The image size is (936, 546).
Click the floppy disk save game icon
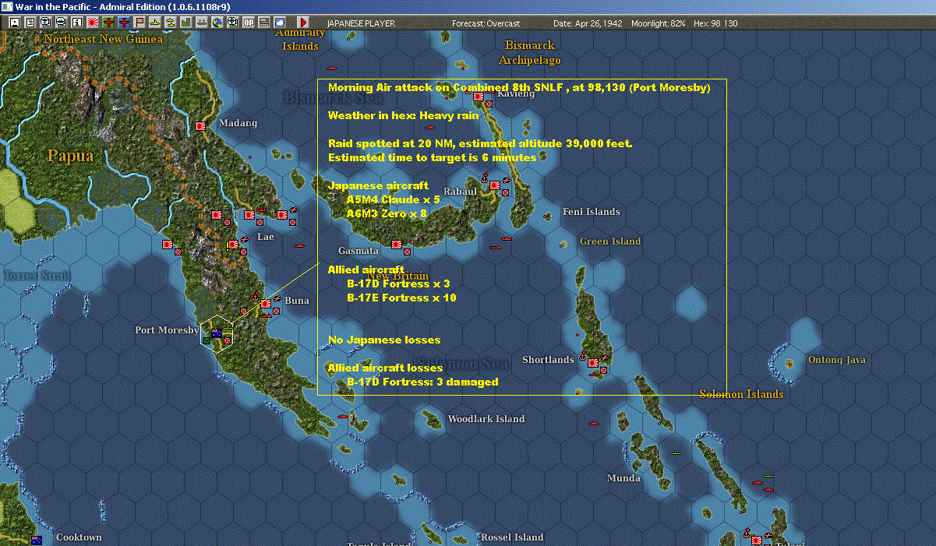14,23
